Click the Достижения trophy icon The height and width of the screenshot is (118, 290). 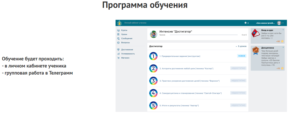(118, 50)
